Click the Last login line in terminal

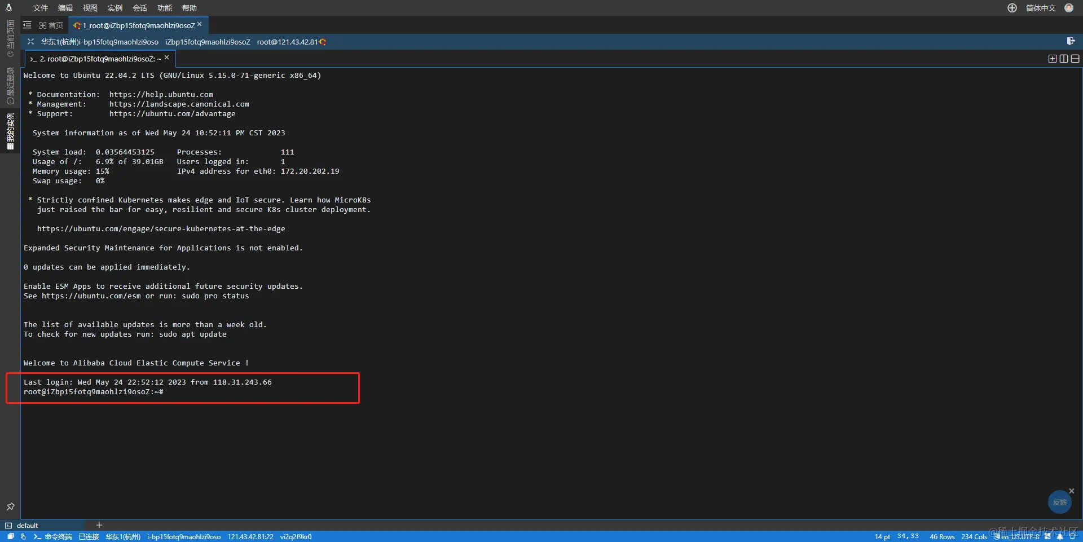coord(148,382)
